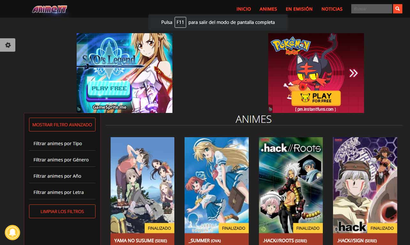Click the ANIMES page heading
Viewport: 410px width, 245px height.
tap(254, 119)
